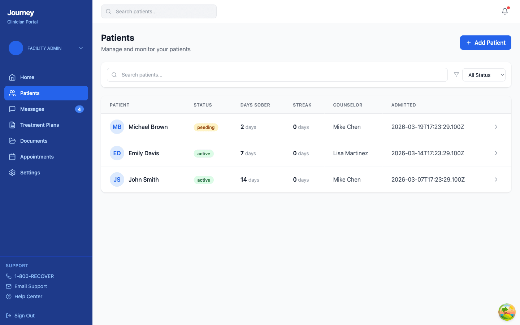The width and height of the screenshot is (520, 325).
Task: Click the filter funnel icon
Action: (456, 75)
